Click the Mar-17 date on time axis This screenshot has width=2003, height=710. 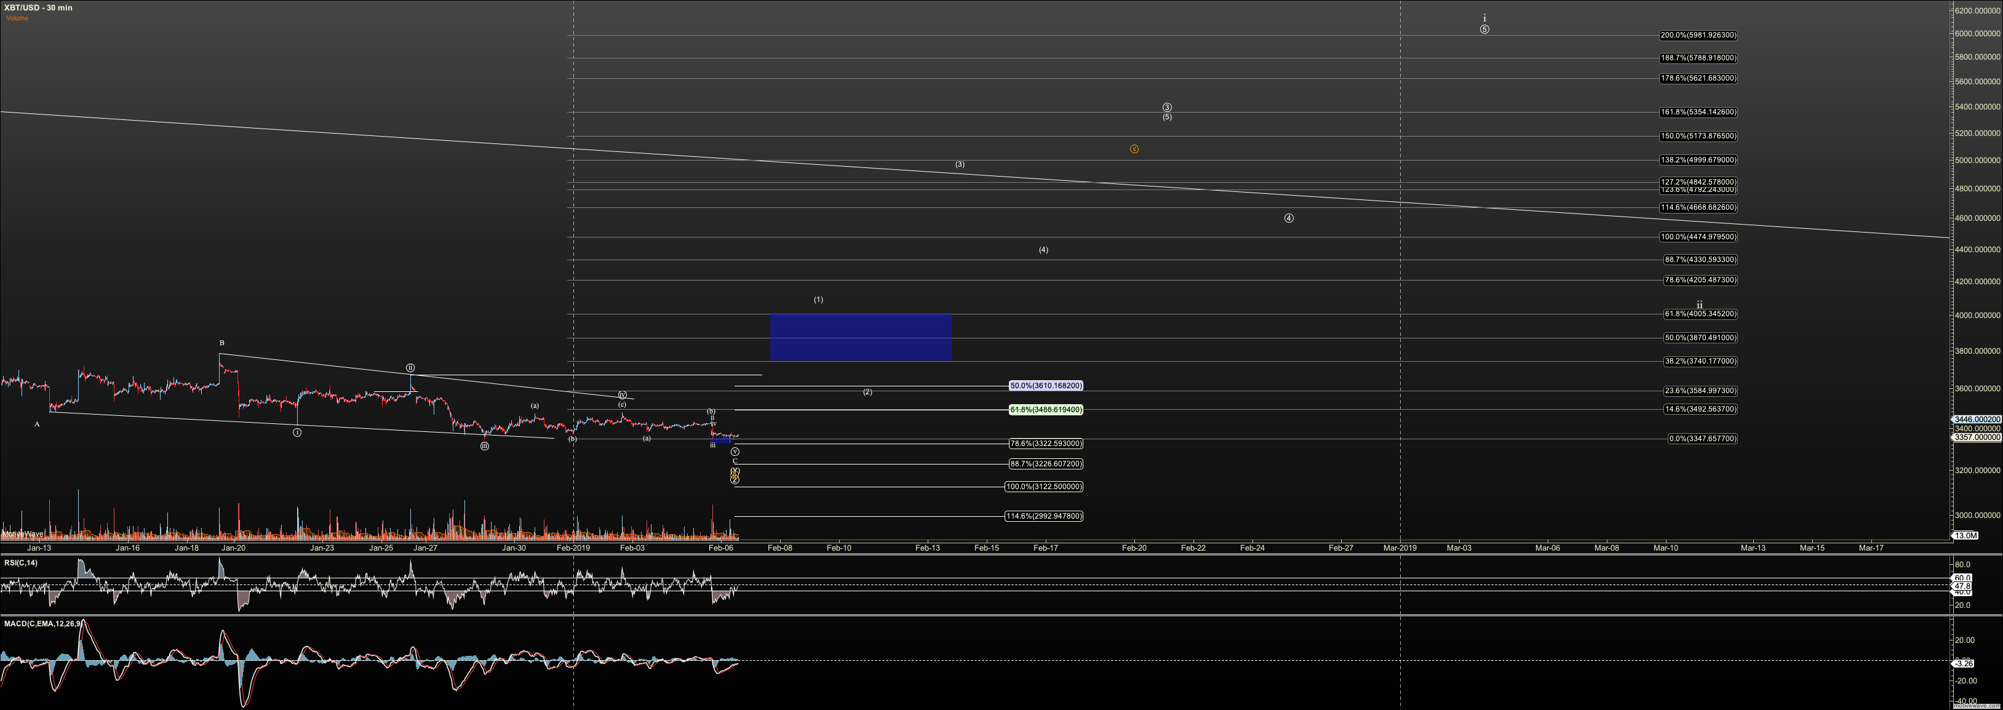pyautogui.click(x=1871, y=548)
